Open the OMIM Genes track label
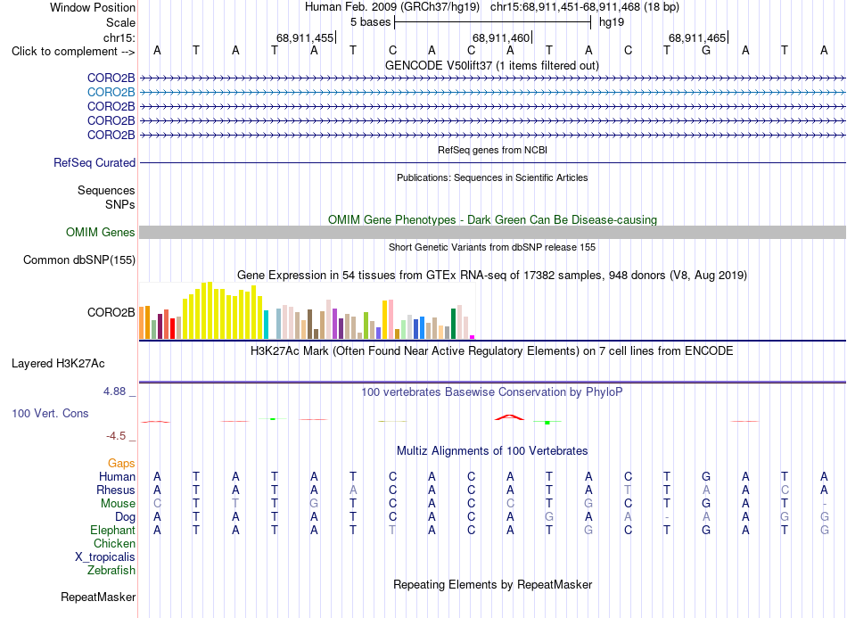This screenshot has height=618, width=847. (100, 232)
